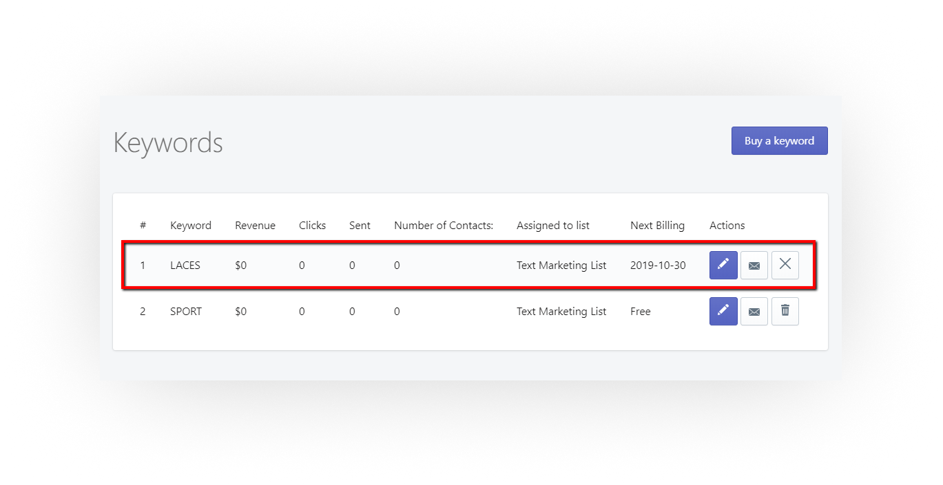Click the Keywords page heading
The width and height of the screenshot is (943, 485).
point(168,142)
